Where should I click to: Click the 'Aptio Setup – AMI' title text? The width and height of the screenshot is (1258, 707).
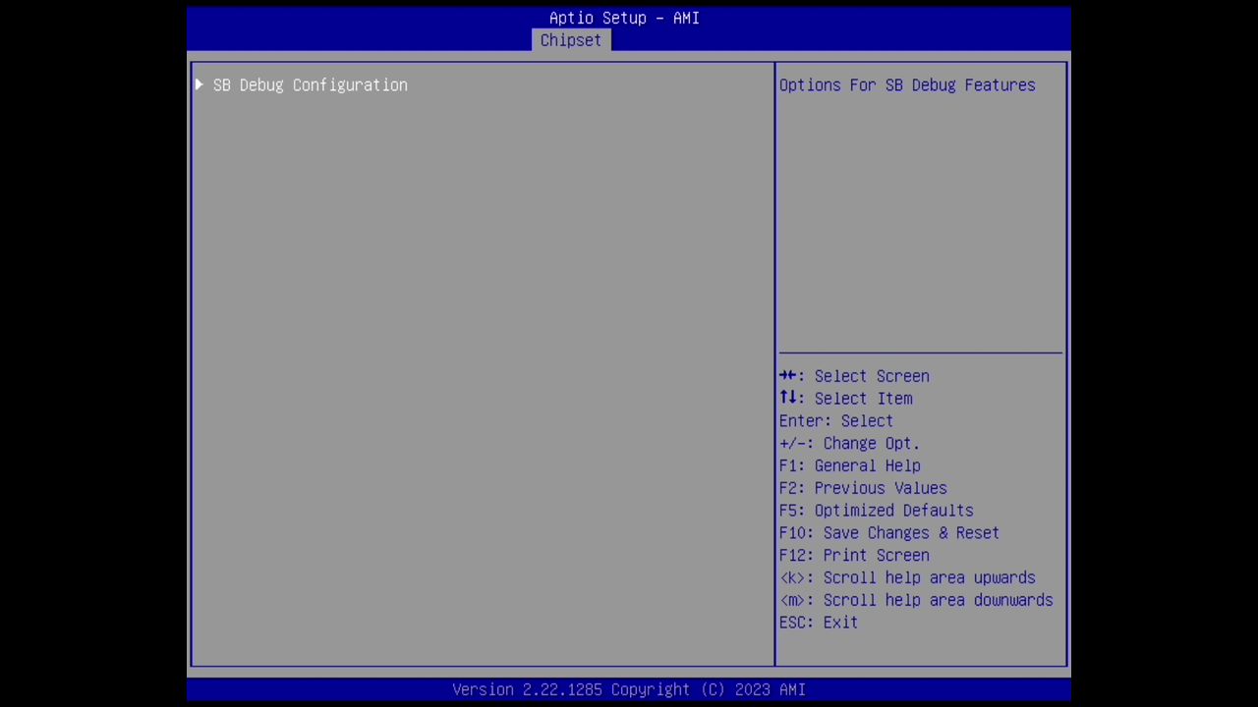[624, 18]
